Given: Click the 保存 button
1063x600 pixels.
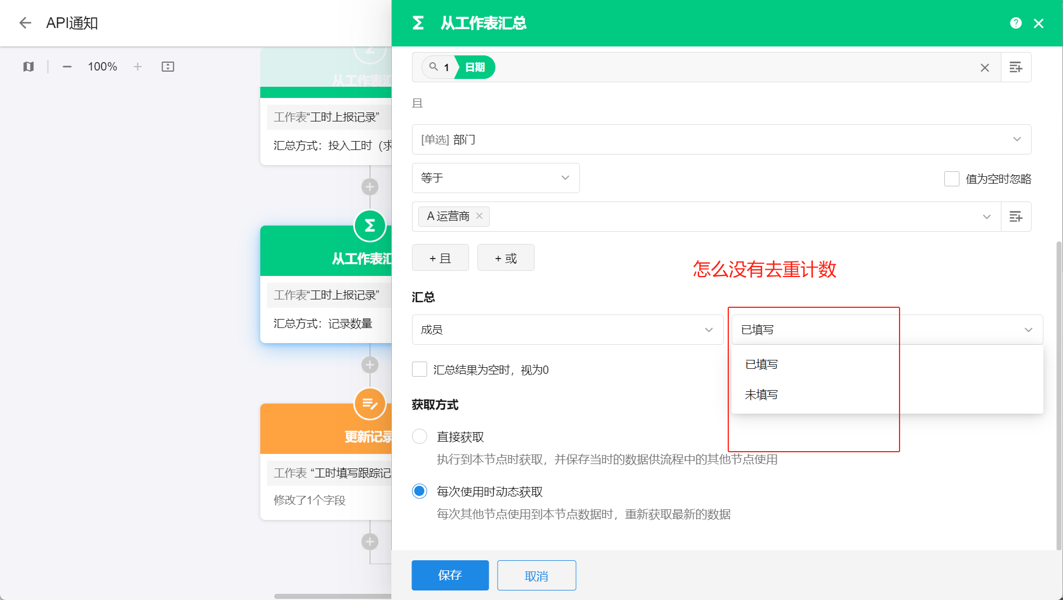Looking at the screenshot, I should coord(450,575).
